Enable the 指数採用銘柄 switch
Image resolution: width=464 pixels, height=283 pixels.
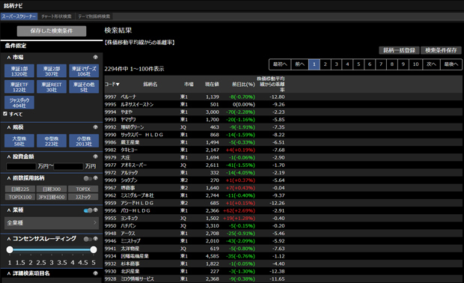click(x=88, y=178)
